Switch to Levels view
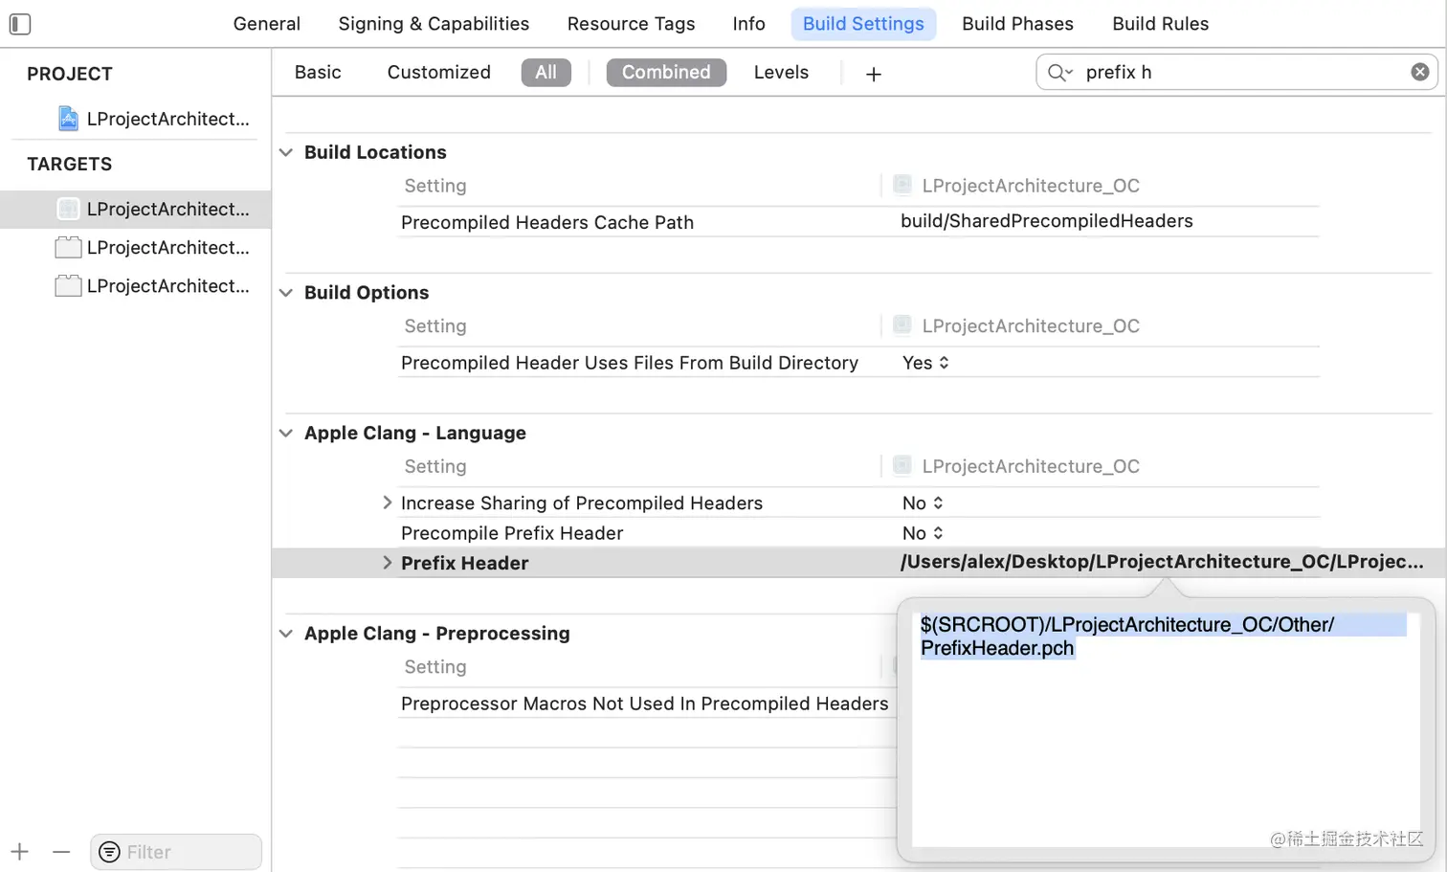This screenshot has width=1447, height=872. tap(781, 73)
